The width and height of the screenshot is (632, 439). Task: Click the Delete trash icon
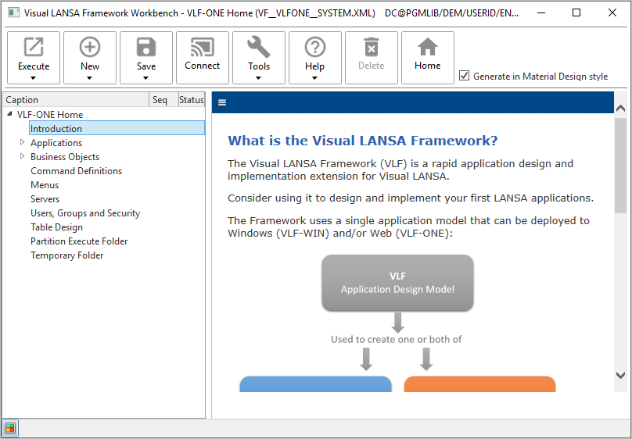[x=372, y=47]
